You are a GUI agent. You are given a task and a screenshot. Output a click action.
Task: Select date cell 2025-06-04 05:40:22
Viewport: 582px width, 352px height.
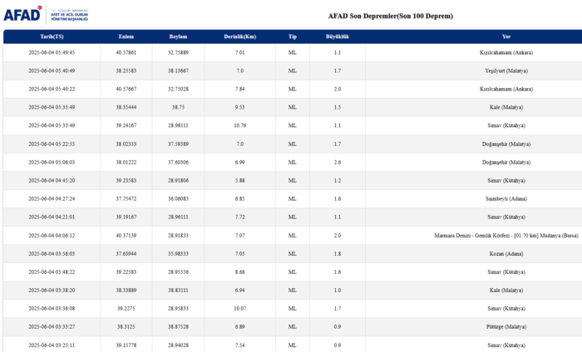pos(52,89)
